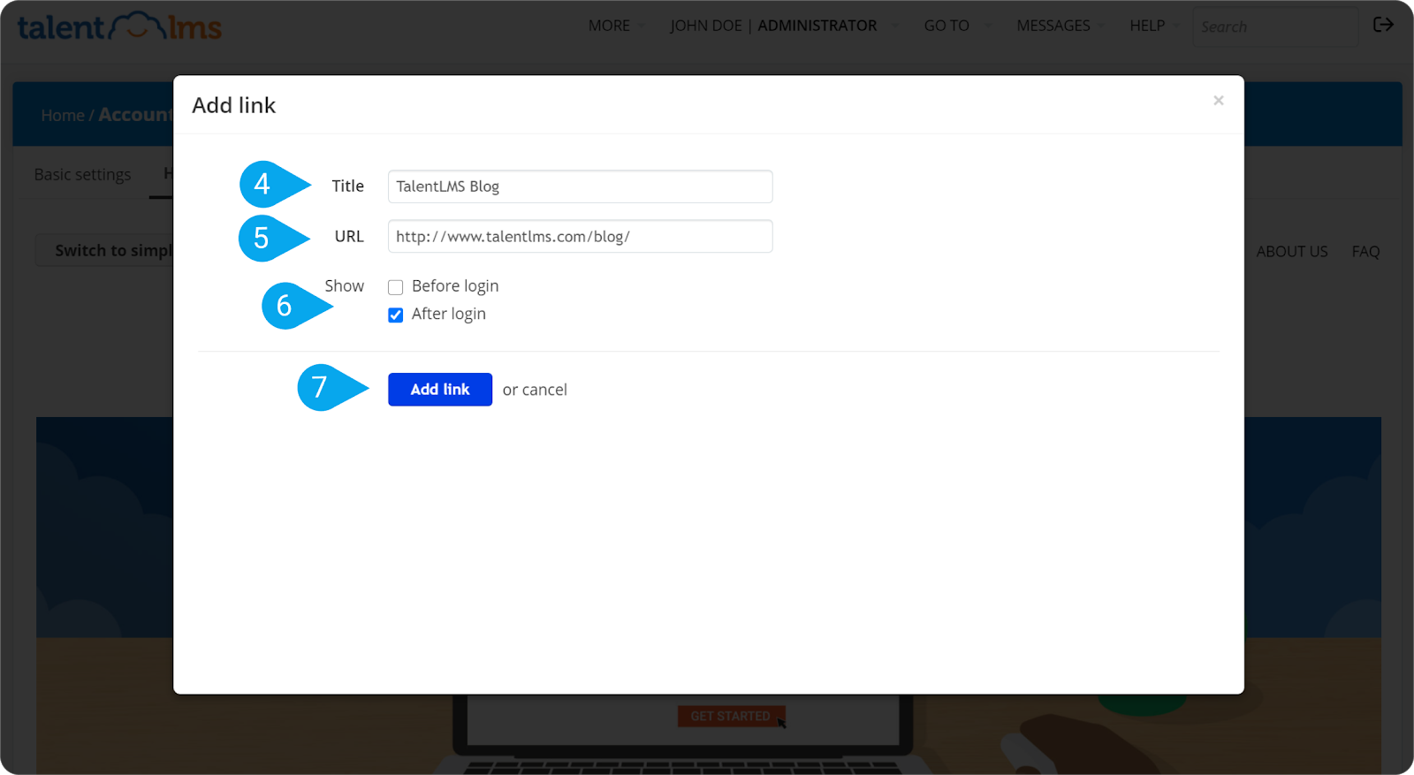This screenshot has height=775, width=1414.
Task: Click the logout icon in top bar
Action: [x=1383, y=25]
